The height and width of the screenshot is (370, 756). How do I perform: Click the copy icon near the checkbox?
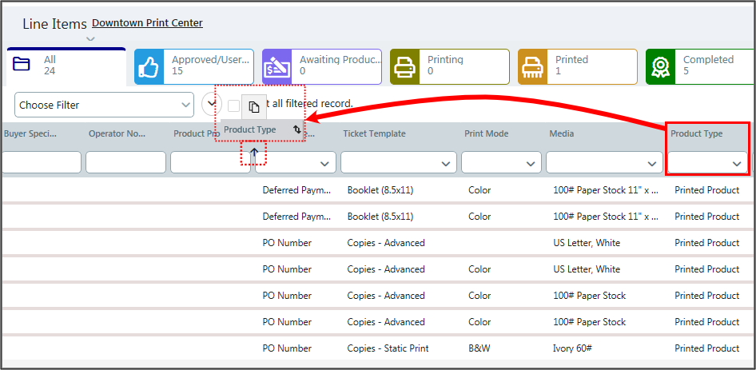point(253,106)
